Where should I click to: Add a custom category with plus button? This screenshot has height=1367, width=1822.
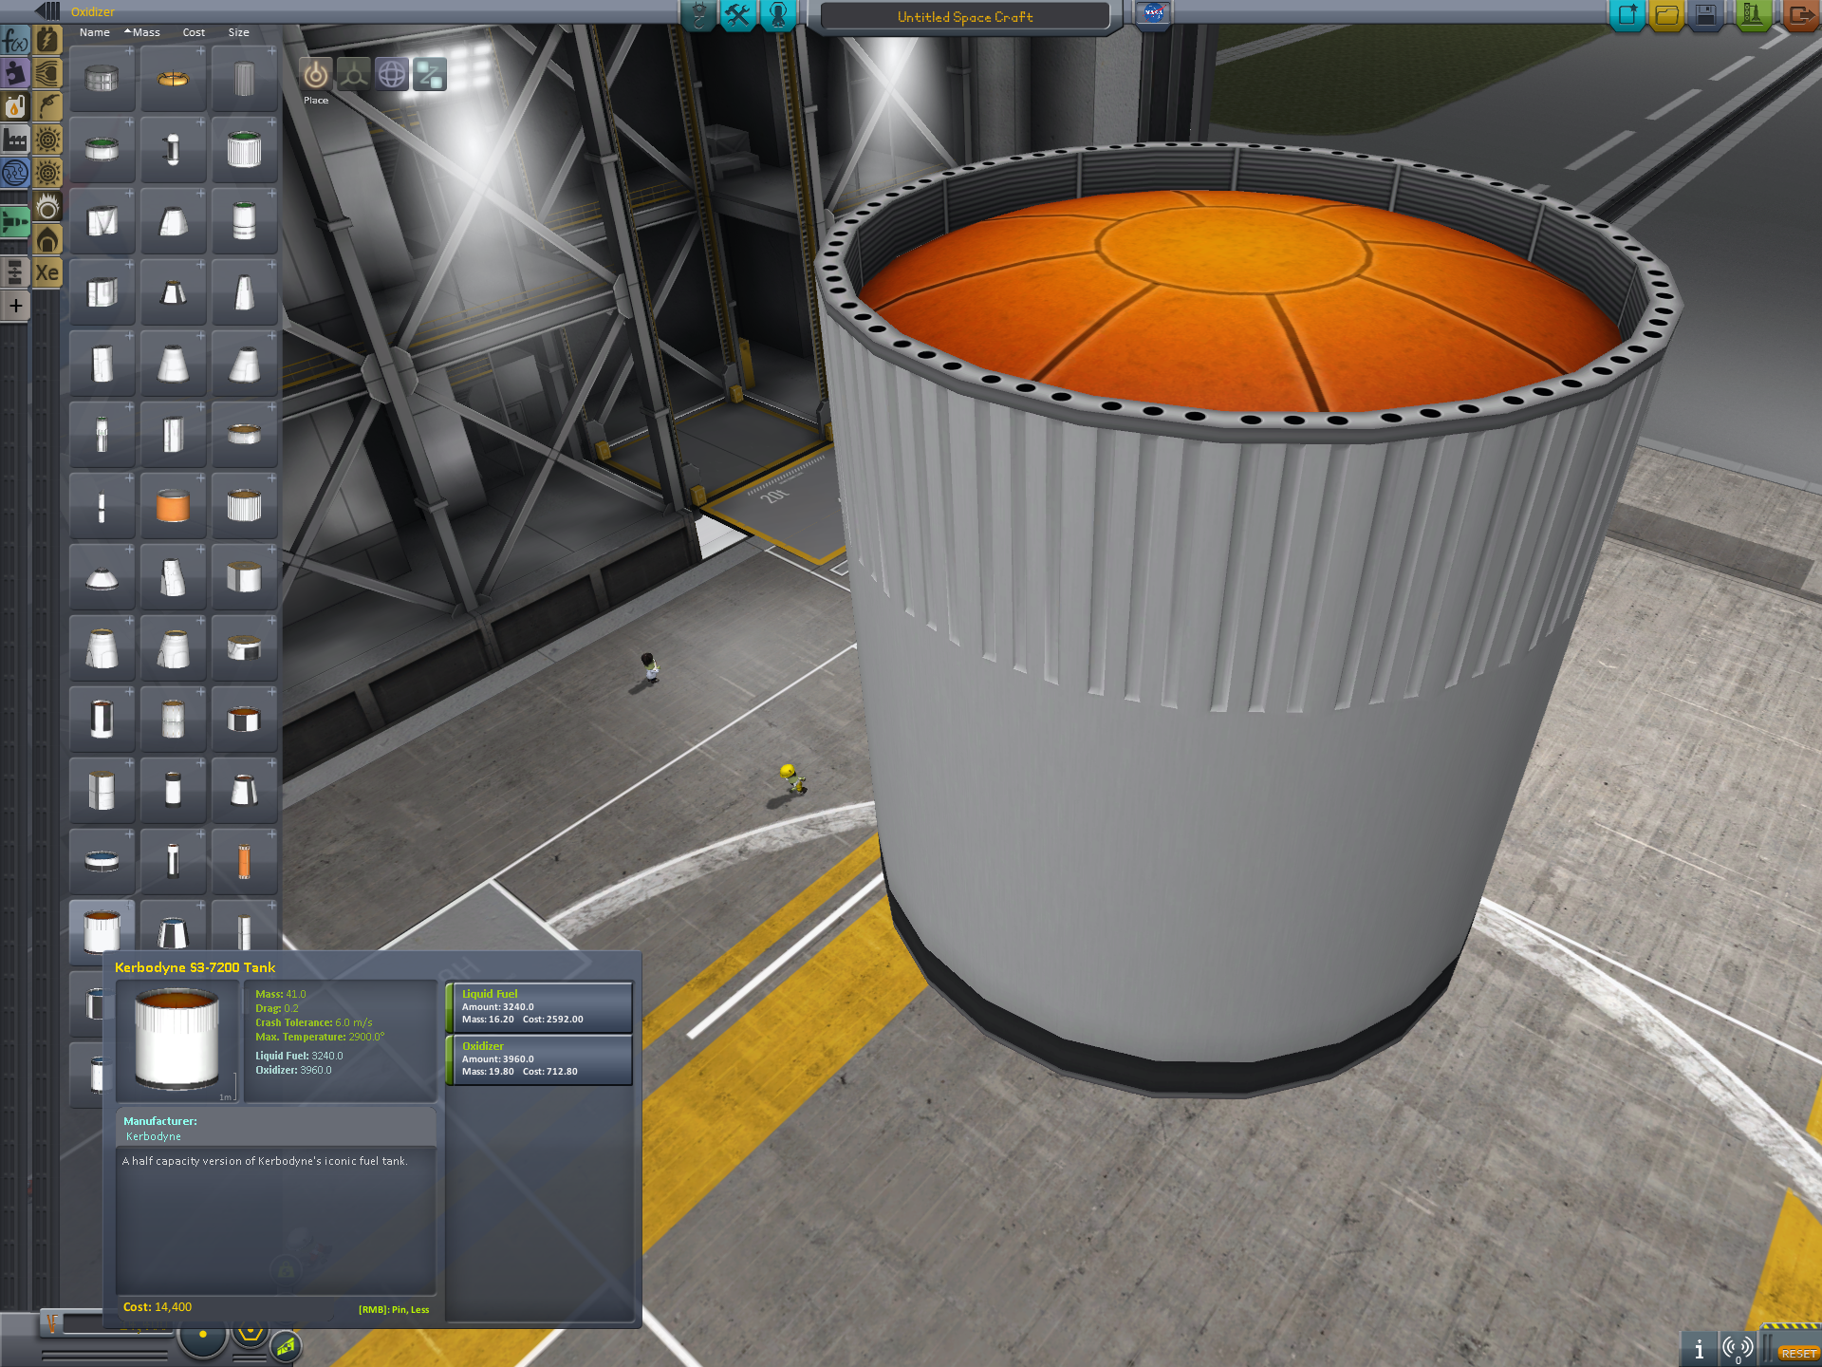coord(15,306)
